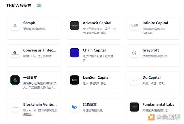
Task: Open the Seraph investor name link
Action: [x=29, y=23]
